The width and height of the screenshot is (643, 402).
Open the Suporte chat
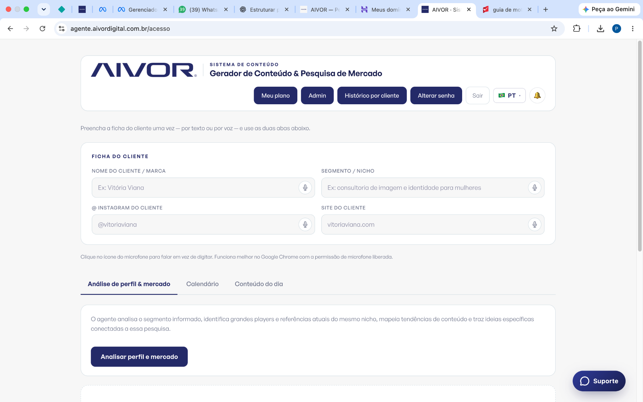click(599, 381)
